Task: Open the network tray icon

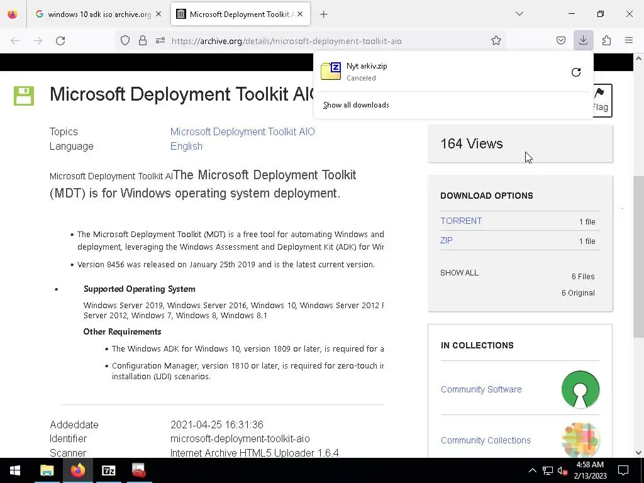Action: pos(548,470)
